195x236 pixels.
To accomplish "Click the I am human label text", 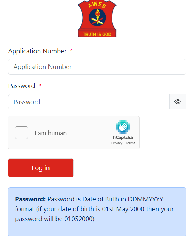I will click(x=51, y=133).
